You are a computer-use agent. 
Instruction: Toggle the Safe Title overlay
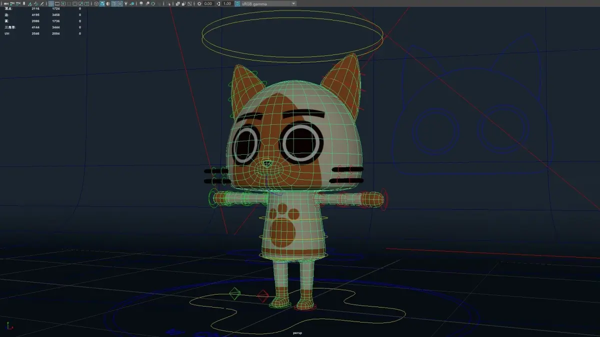87,3
